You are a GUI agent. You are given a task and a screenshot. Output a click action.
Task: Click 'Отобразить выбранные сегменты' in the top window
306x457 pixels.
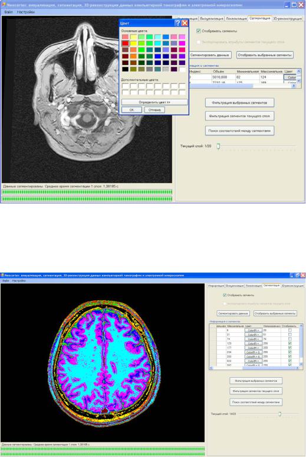tap(265, 55)
